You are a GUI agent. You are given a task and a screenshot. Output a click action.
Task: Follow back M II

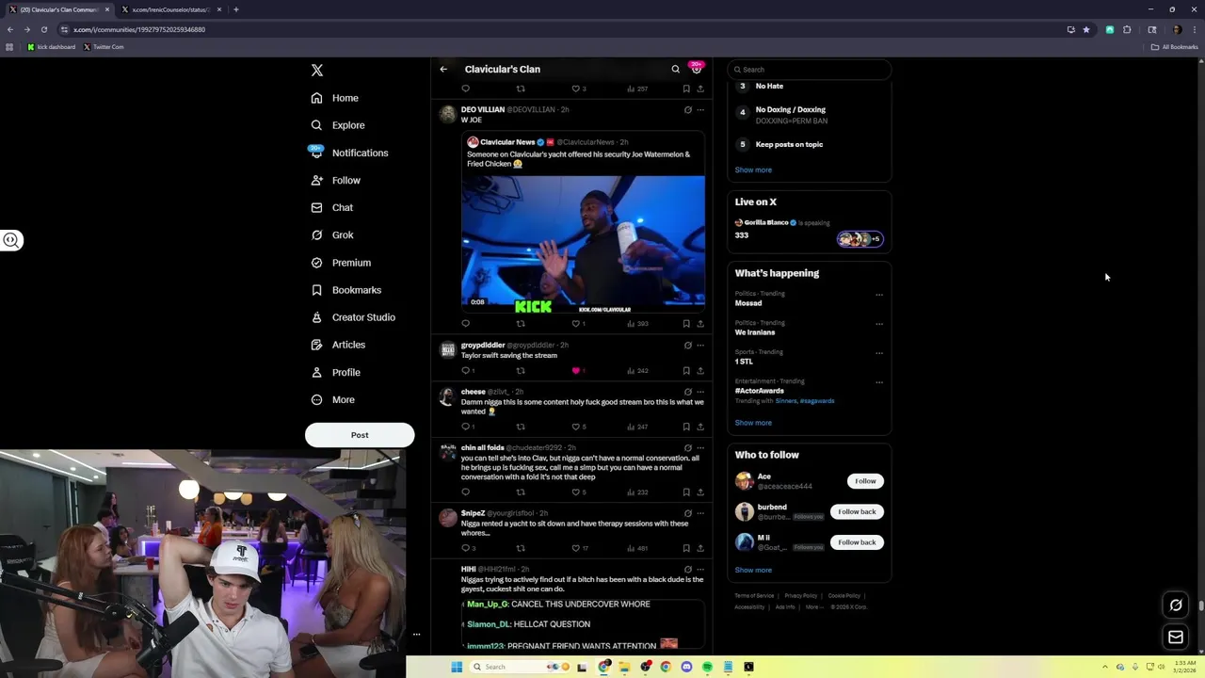pos(857,542)
